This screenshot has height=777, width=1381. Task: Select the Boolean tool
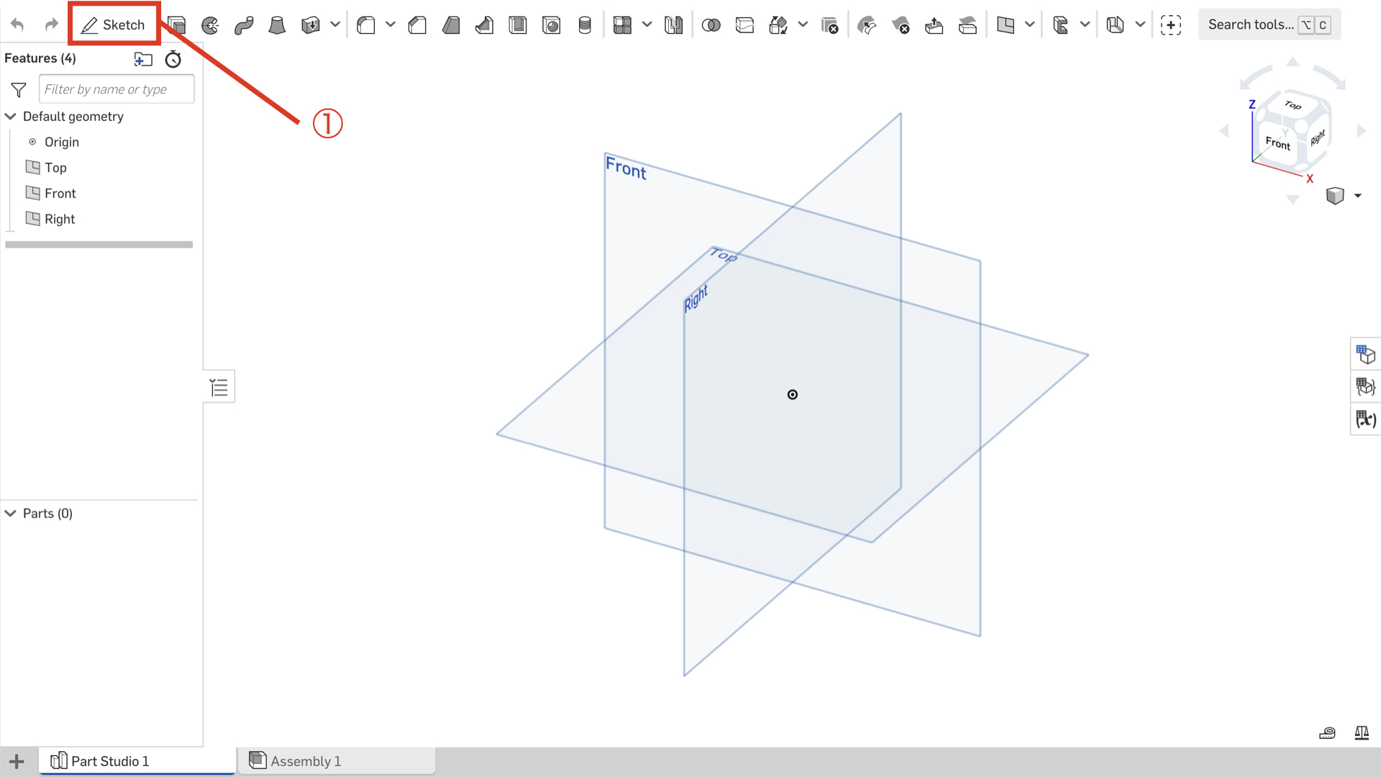click(x=711, y=24)
